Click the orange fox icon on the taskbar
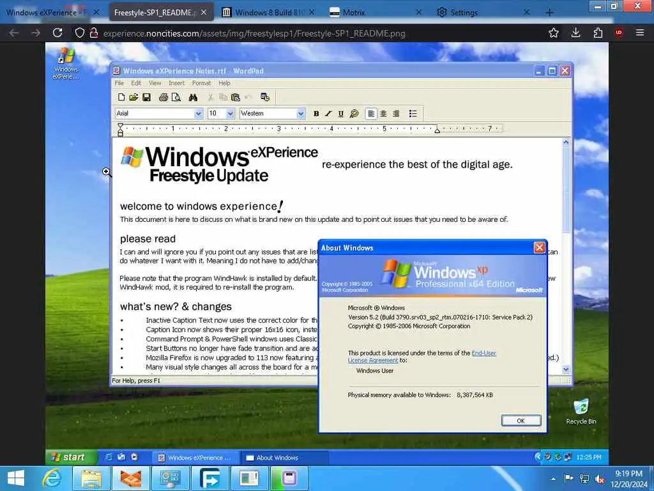 tap(130, 478)
